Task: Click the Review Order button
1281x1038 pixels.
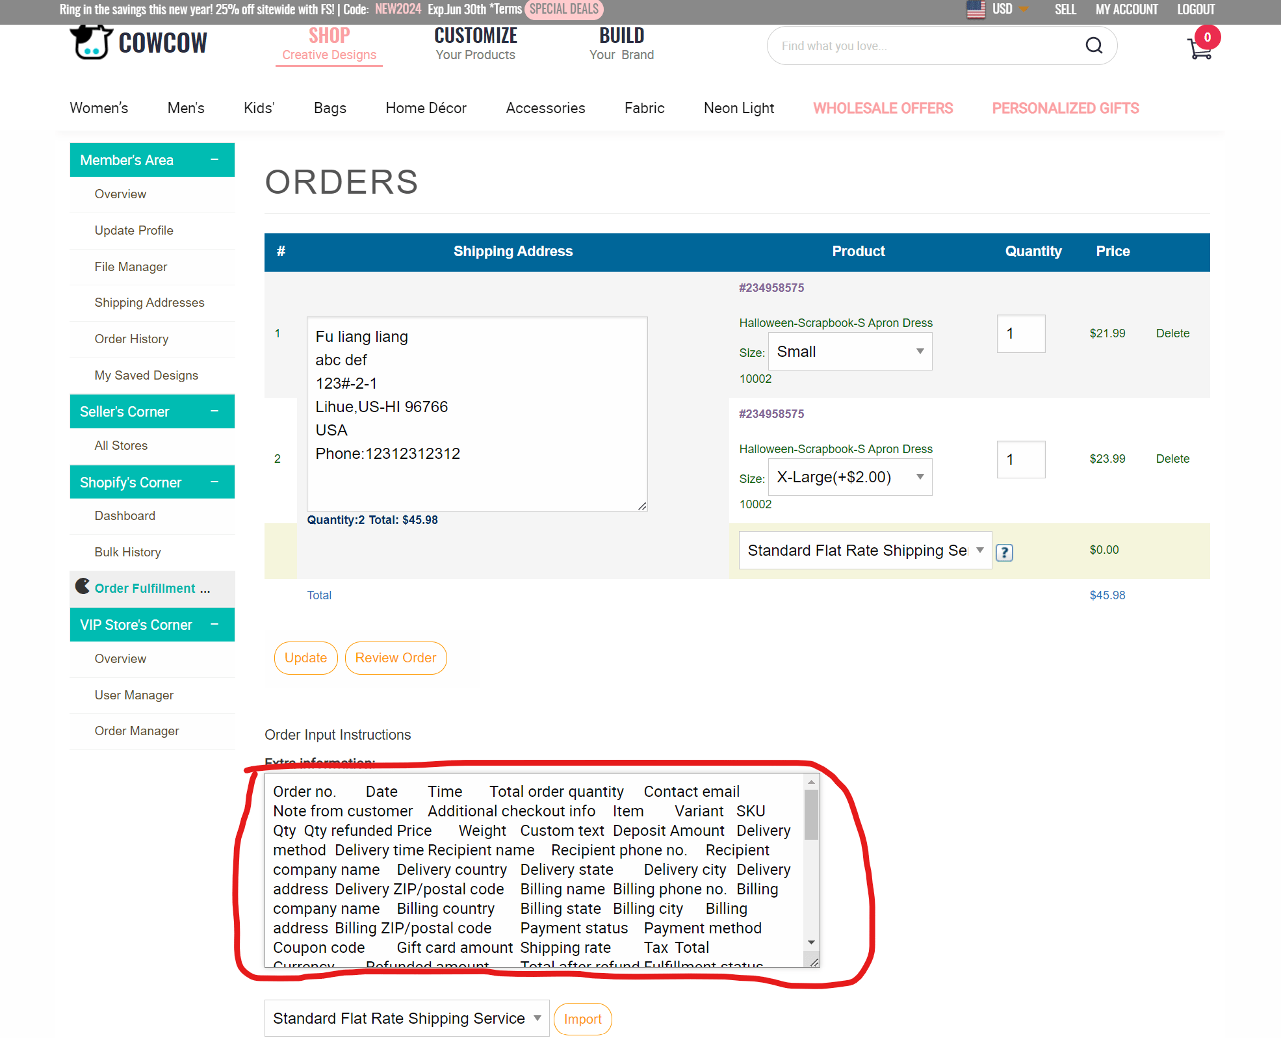Action: point(396,658)
